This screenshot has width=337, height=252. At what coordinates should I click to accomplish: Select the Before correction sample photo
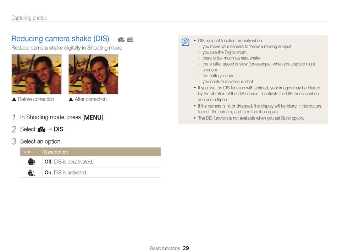[x=37, y=74]
